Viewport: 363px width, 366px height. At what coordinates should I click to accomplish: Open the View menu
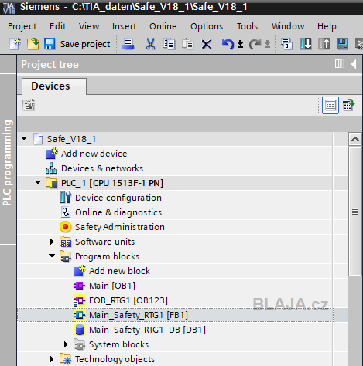click(x=89, y=26)
